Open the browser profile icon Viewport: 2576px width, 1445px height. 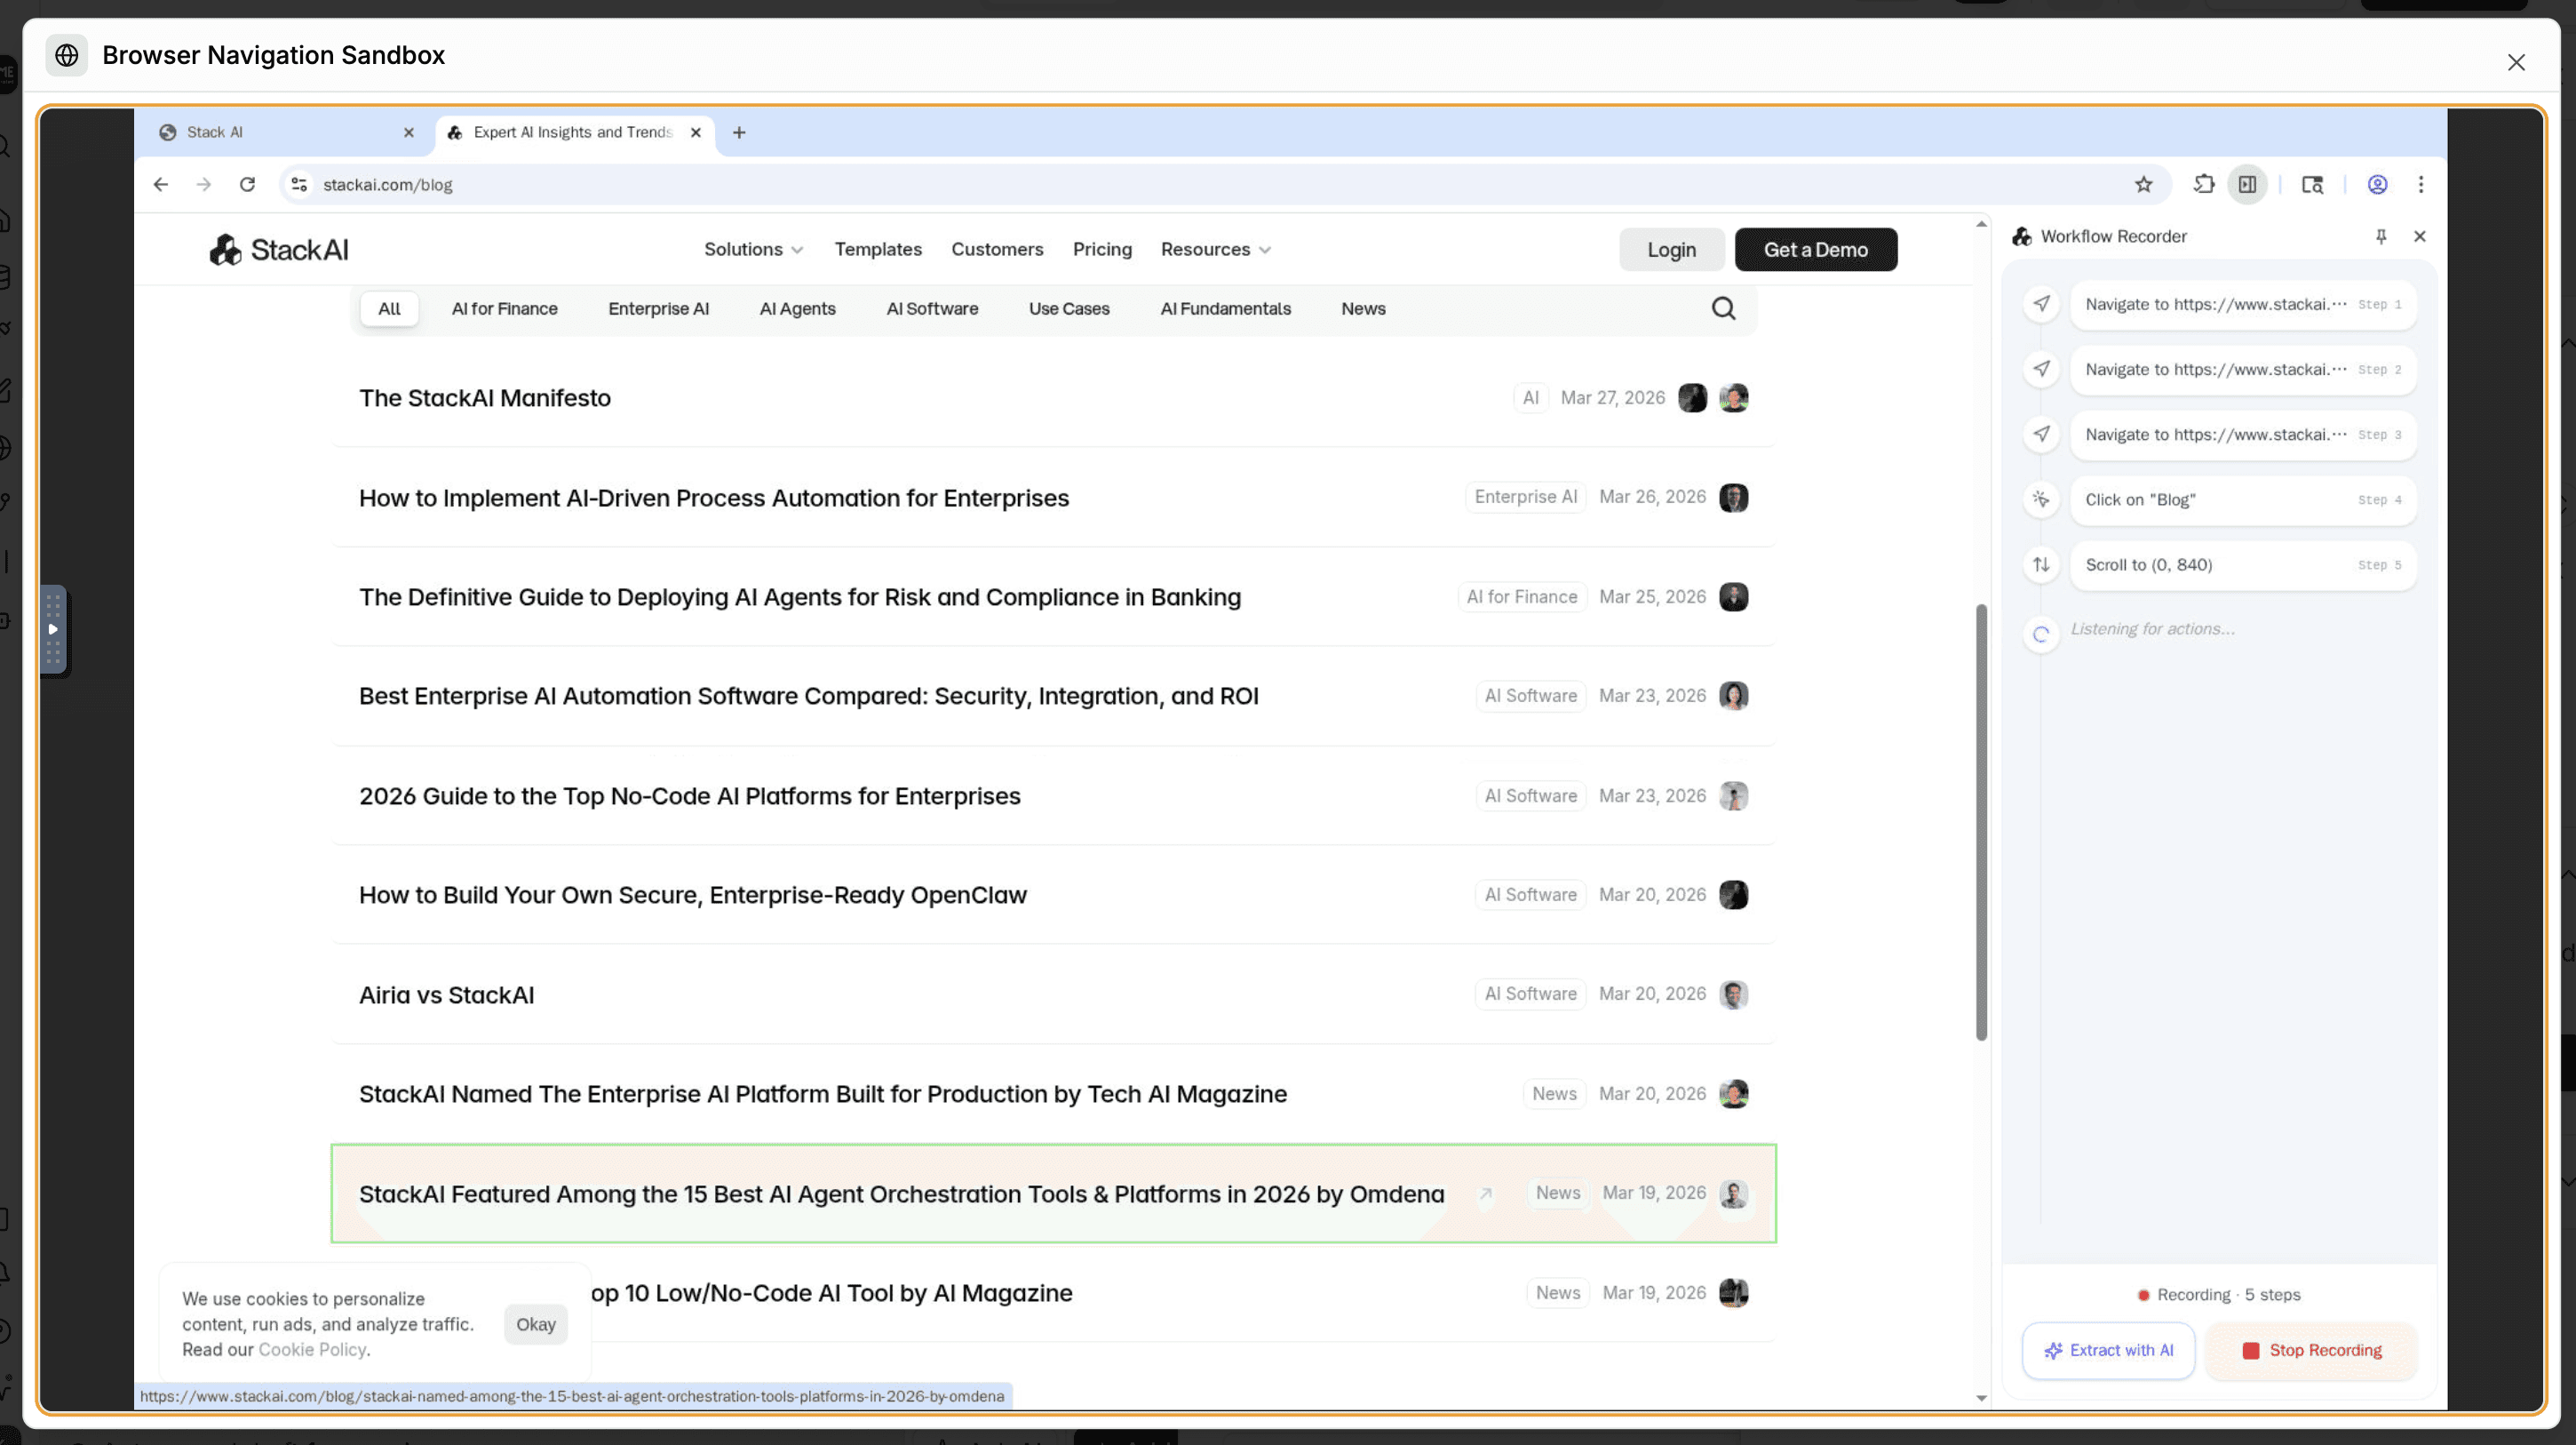[2377, 184]
